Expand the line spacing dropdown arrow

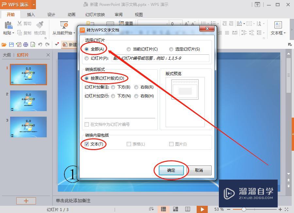point(264,33)
